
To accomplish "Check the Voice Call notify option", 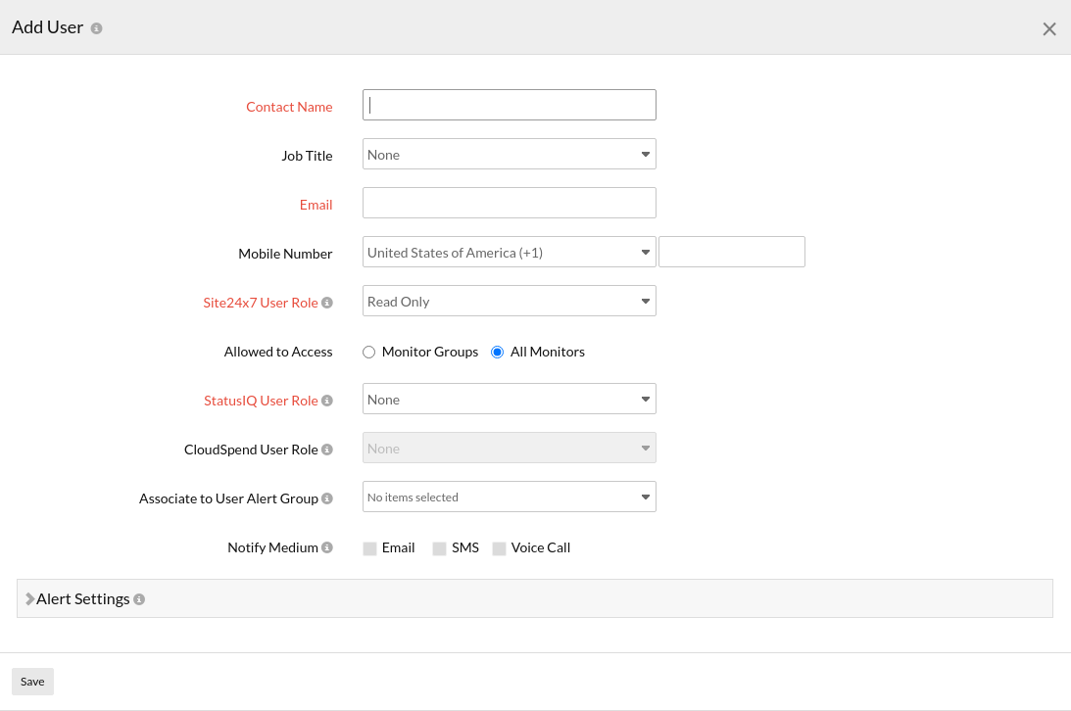I will point(499,548).
